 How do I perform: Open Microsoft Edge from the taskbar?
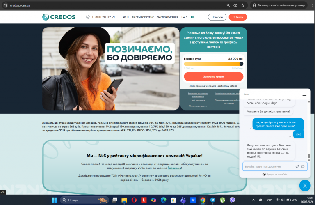164,200
